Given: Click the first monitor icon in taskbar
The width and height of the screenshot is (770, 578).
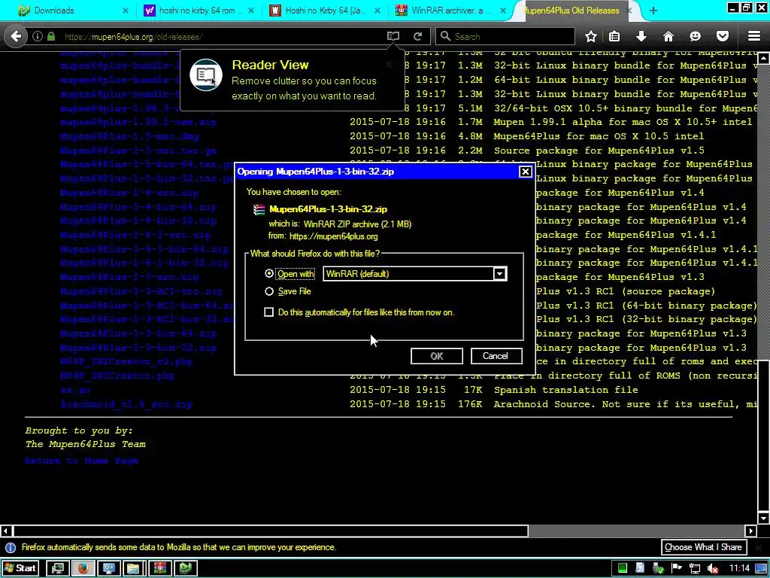Looking at the screenshot, I should pyautogui.click(x=58, y=568).
